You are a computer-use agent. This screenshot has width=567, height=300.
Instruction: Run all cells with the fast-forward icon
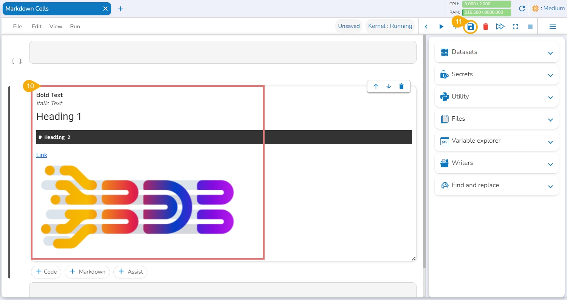(500, 26)
